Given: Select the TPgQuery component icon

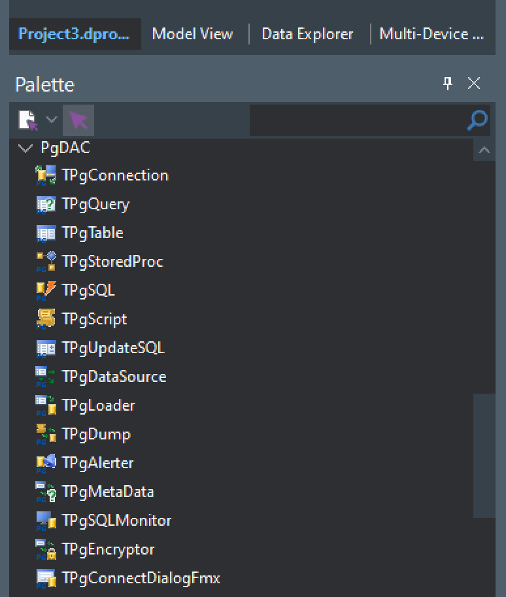Looking at the screenshot, I should [46, 204].
